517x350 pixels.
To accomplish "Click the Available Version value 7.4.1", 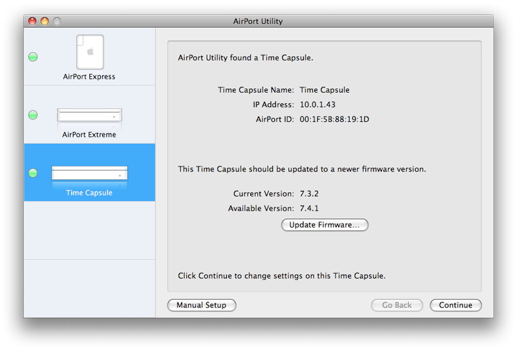I will [x=309, y=208].
